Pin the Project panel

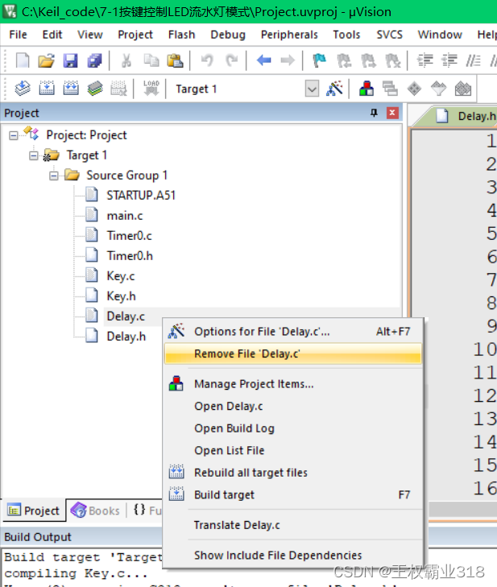click(374, 113)
